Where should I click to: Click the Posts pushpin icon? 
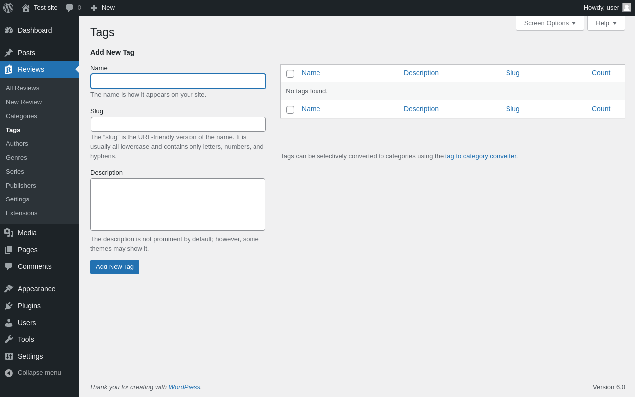[x=9, y=53]
